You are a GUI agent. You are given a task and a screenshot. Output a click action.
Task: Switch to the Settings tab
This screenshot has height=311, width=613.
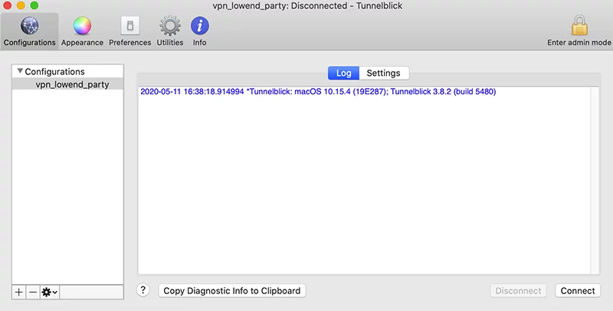384,73
